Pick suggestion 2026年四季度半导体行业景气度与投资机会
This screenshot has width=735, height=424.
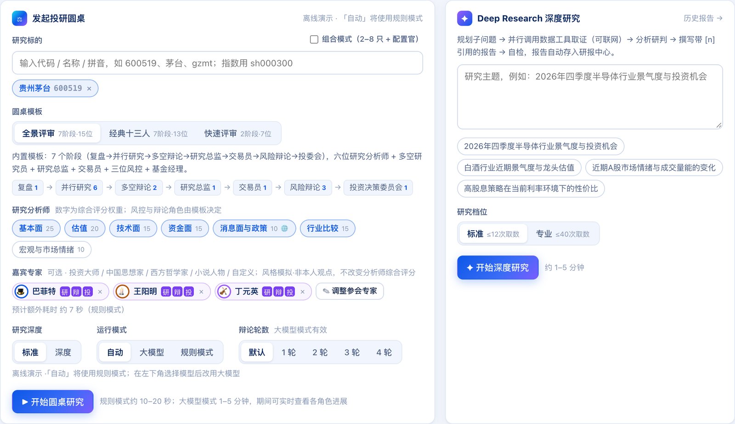[541, 146]
